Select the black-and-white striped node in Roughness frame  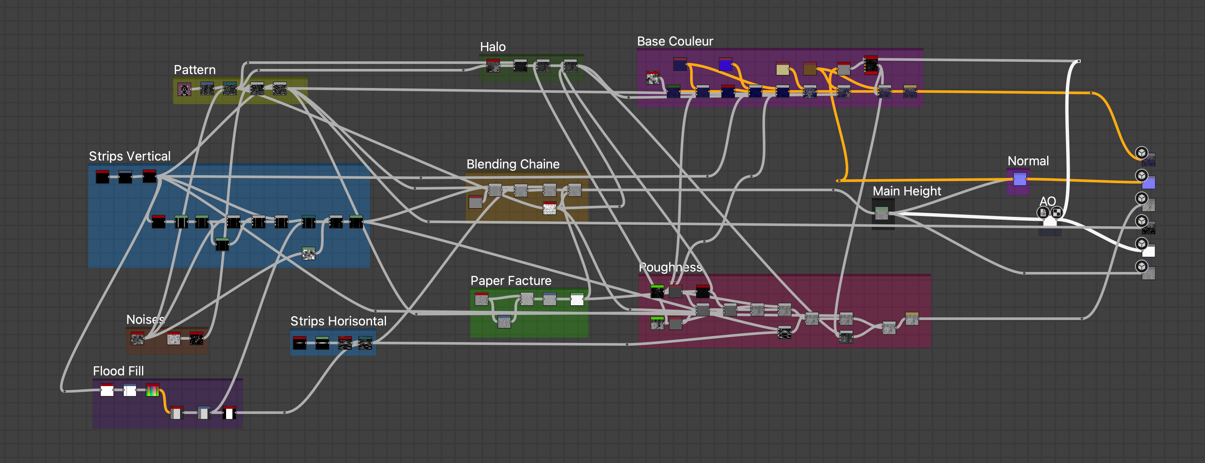click(785, 333)
